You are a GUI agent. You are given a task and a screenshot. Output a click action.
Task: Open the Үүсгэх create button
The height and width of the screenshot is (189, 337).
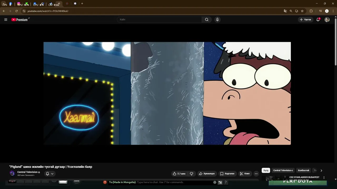point(305,19)
